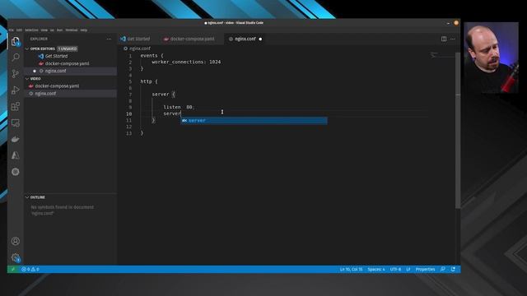Click the feedback icon in status bar

443,269
